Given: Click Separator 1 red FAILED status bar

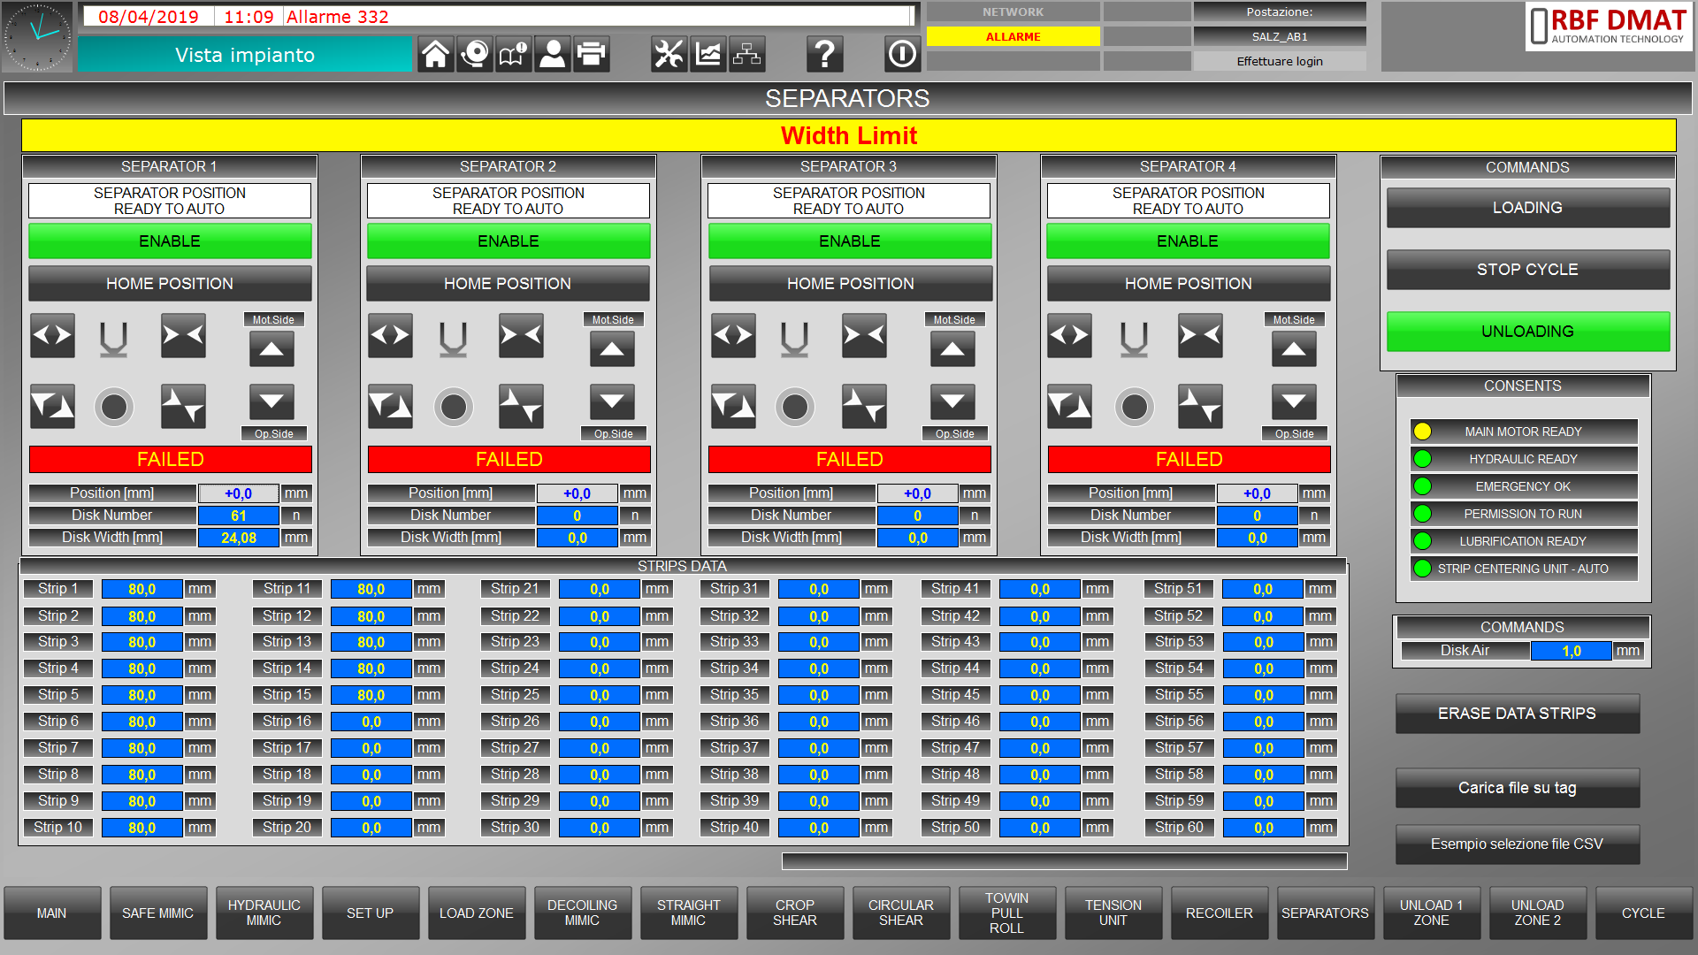Looking at the screenshot, I should click(170, 460).
